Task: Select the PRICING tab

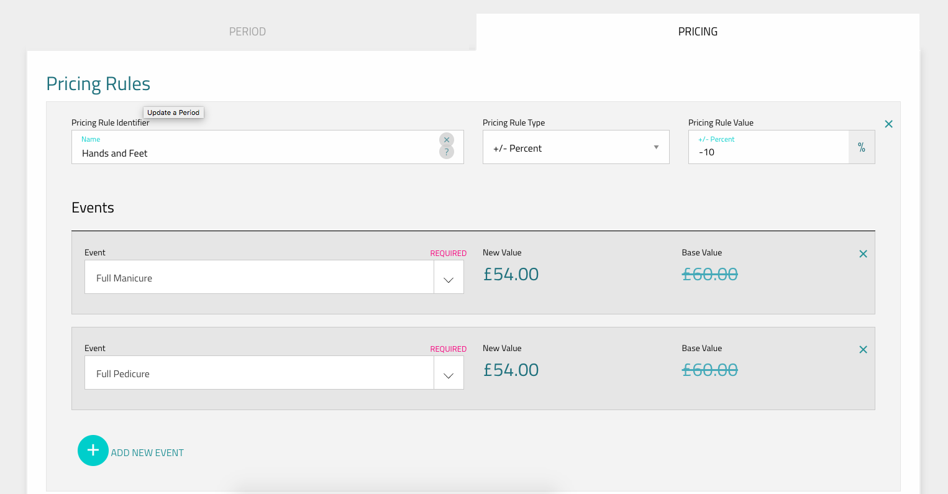Action: tap(698, 32)
